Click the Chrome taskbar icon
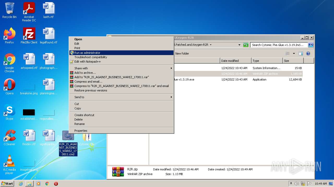Image resolution: width=334 pixels, height=187 pixels. tap(47, 184)
